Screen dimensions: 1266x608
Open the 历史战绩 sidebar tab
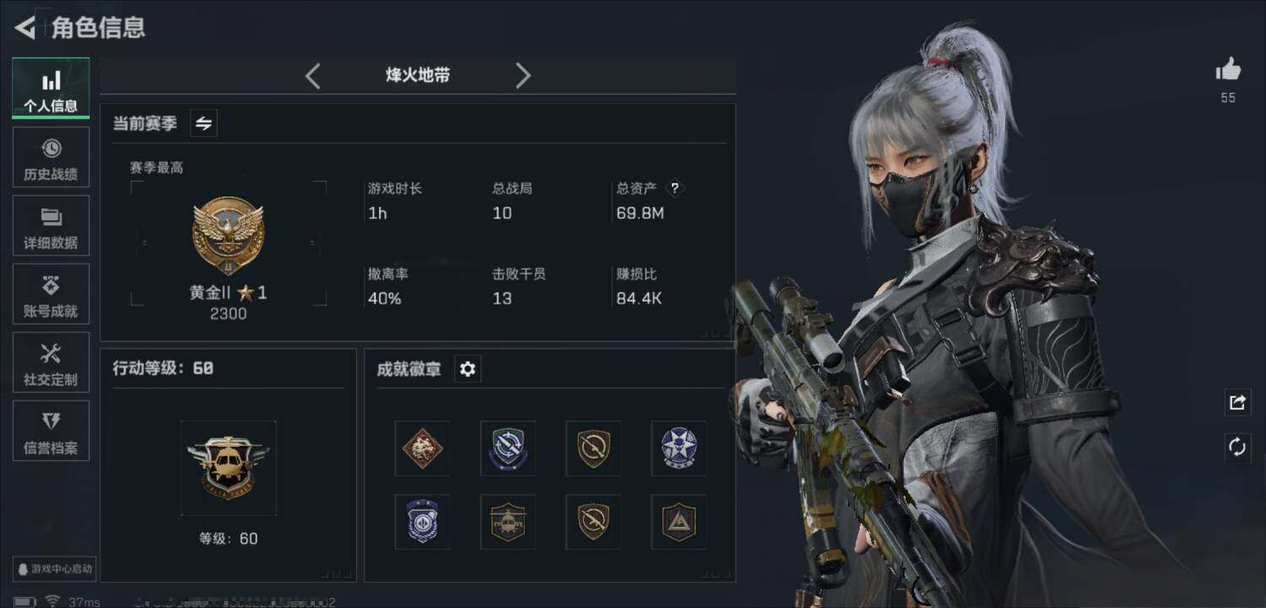coord(51,158)
